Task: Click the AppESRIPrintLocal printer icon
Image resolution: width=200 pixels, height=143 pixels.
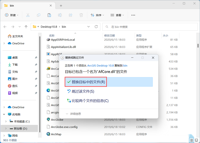Action: [48, 40]
